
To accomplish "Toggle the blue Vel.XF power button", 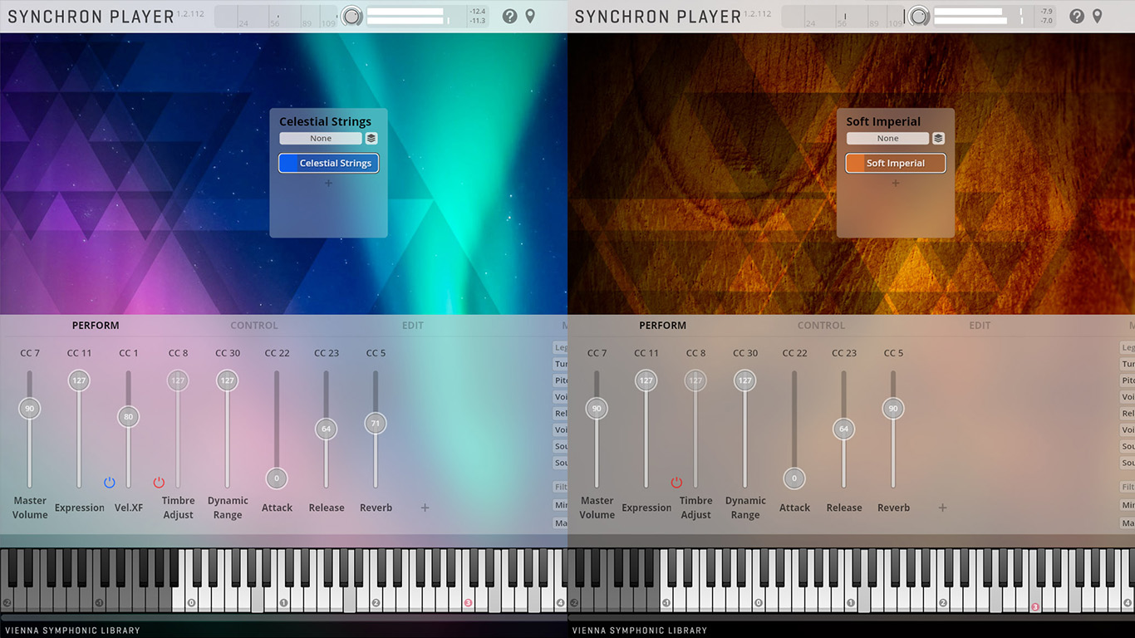I will coord(109,483).
